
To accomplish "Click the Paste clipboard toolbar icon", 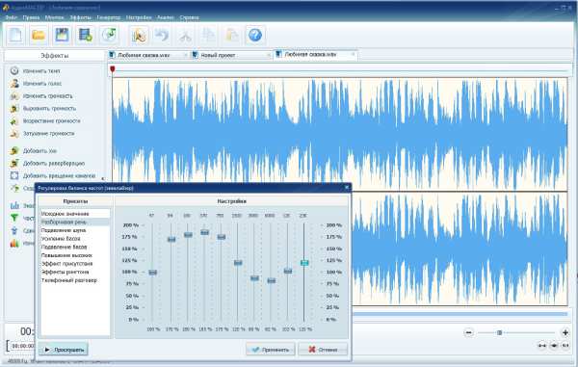I will tap(232, 35).
